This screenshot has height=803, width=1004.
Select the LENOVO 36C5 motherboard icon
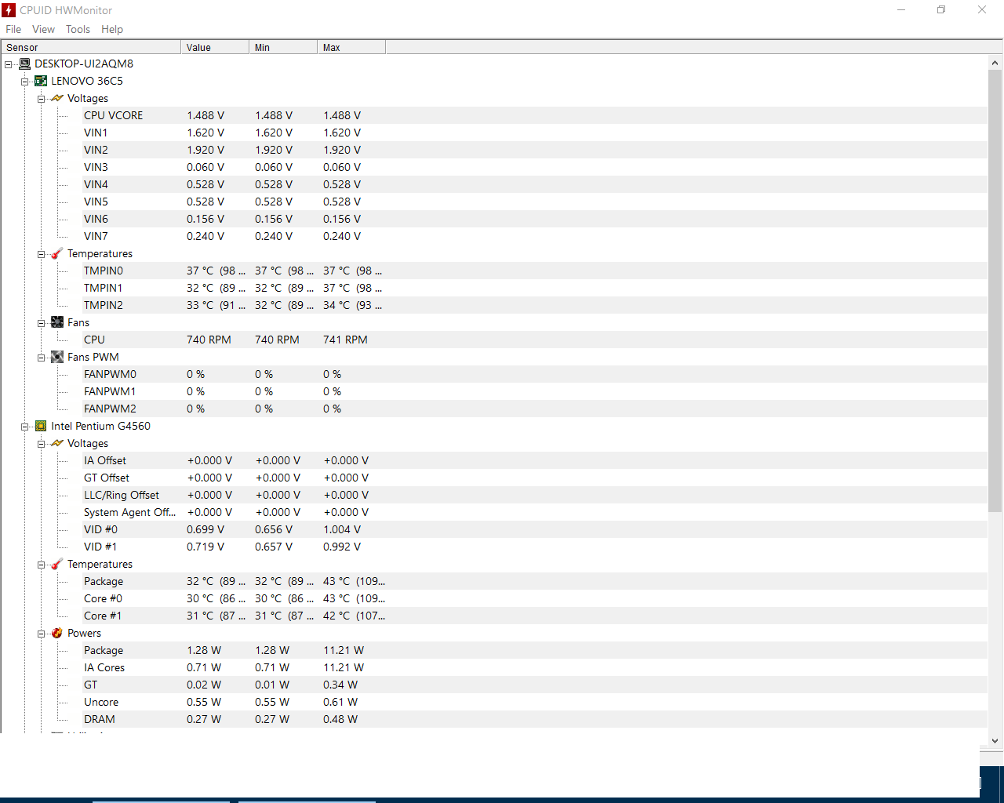click(x=41, y=81)
